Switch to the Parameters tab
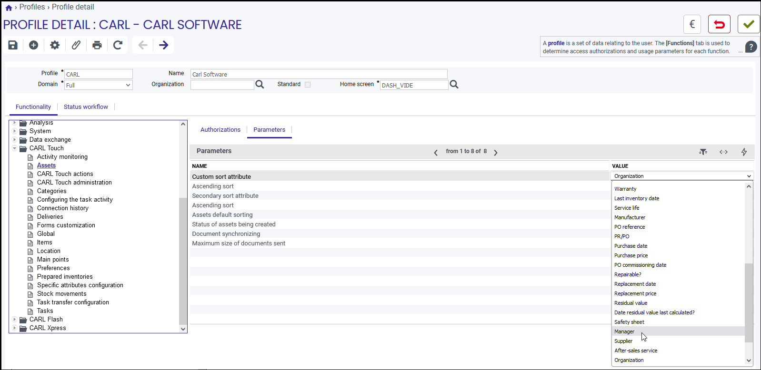Image resolution: width=761 pixels, height=370 pixels. 269,130
